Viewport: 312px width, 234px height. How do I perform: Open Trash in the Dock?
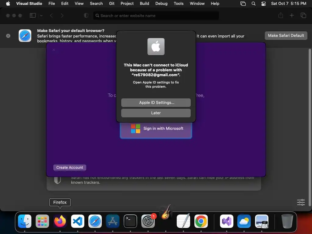(x=287, y=221)
